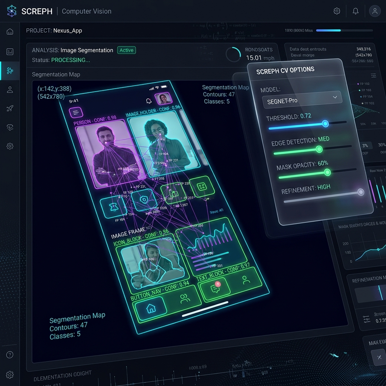This screenshot has width=386, height=386.
Task: Open settings gear in top header
Action: pos(337,11)
